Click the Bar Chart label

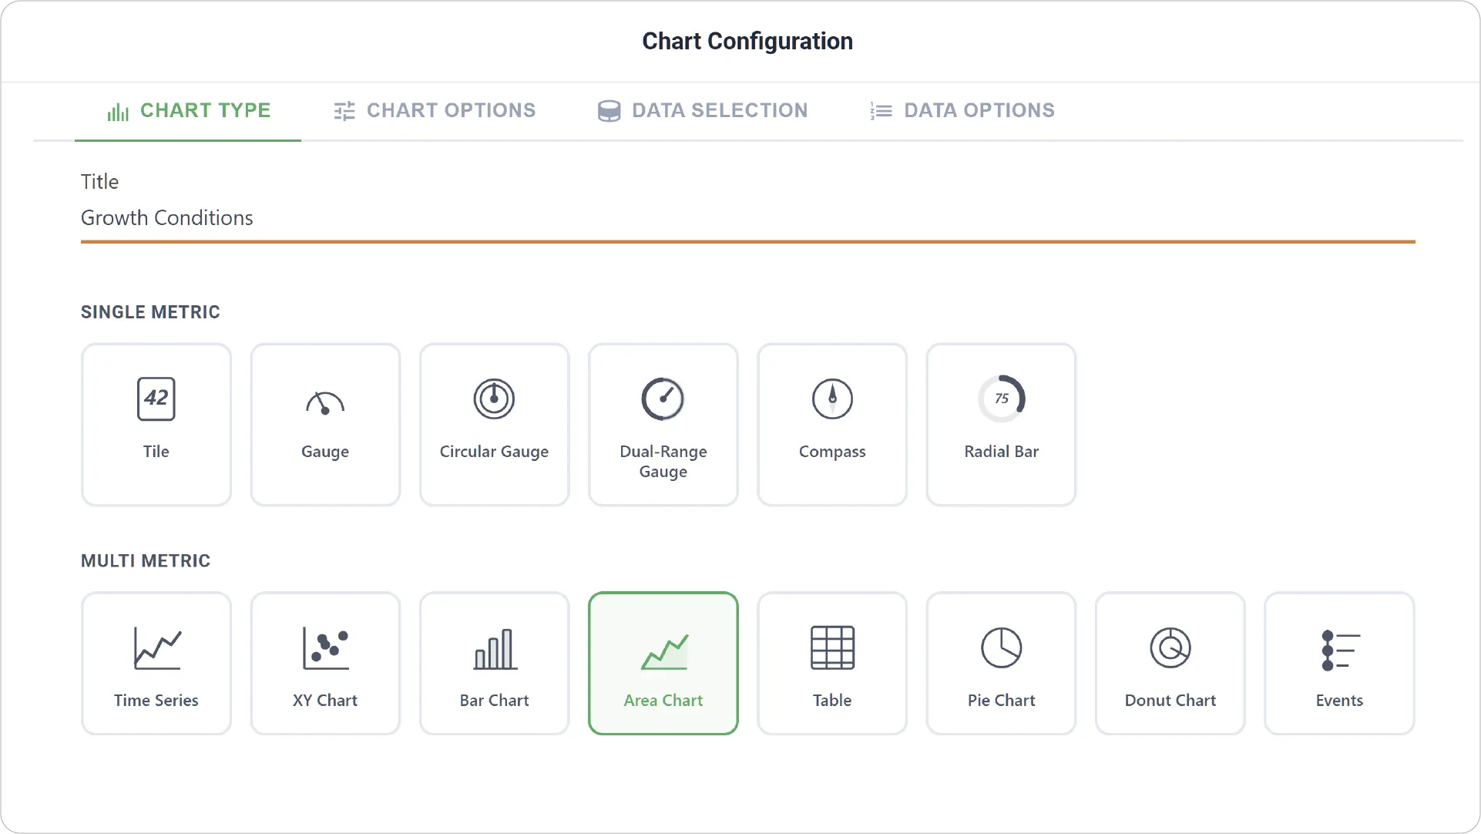[494, 701]
